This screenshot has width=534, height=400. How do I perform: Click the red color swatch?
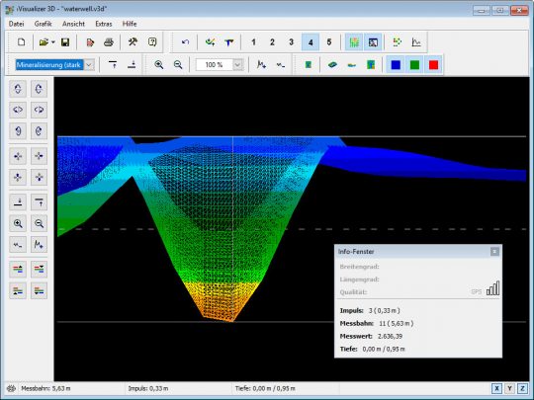point(433,64)
